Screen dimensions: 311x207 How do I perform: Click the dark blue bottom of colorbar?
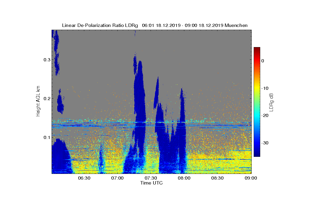tap(257, 154)
